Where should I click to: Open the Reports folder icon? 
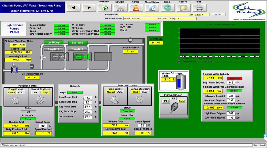point(183,7)
